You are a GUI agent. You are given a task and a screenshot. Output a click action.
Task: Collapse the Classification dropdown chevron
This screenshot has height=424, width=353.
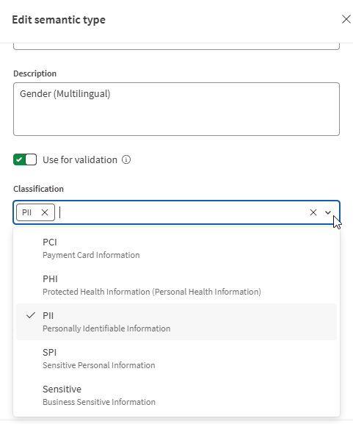328,212
